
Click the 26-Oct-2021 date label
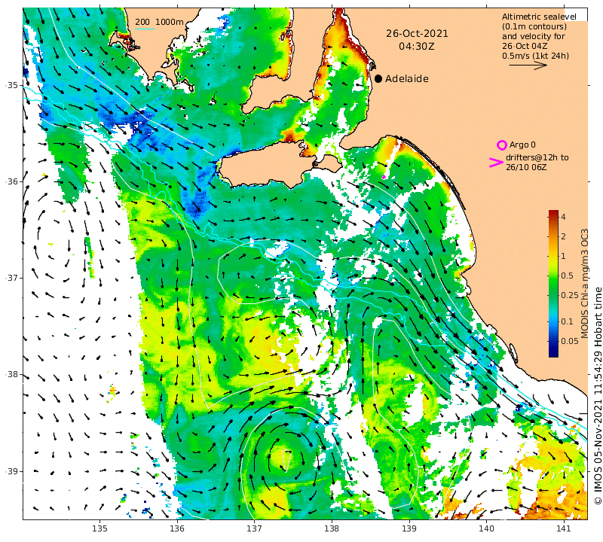(418, 34)
